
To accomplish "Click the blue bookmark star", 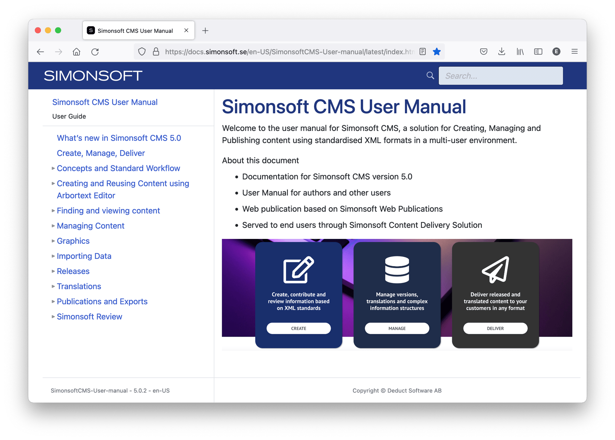I will coord(437,52).
